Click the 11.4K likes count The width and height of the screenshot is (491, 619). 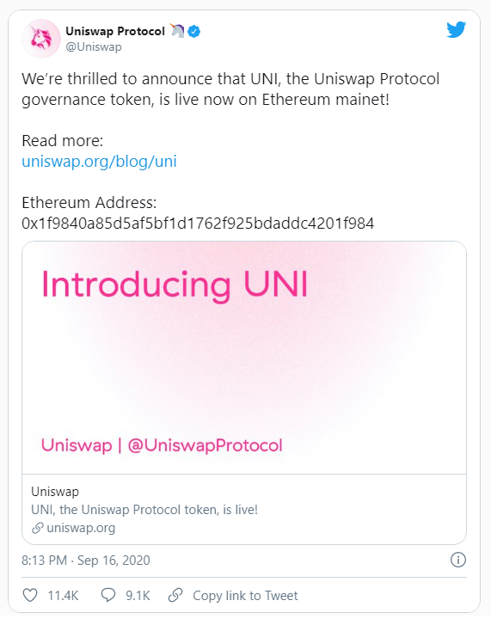tap(63, 595)
